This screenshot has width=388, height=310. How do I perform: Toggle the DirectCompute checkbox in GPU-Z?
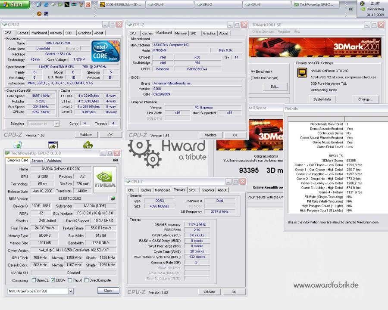click(86, 280)
